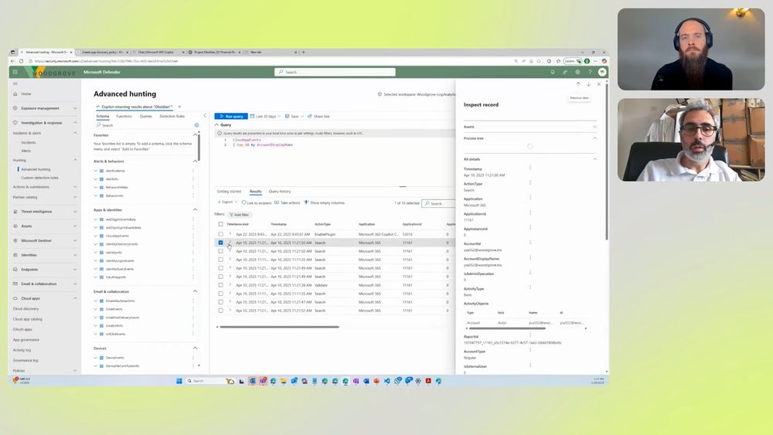Click the Defender top search box
This screenshot has width=773, height=435.
335,72
